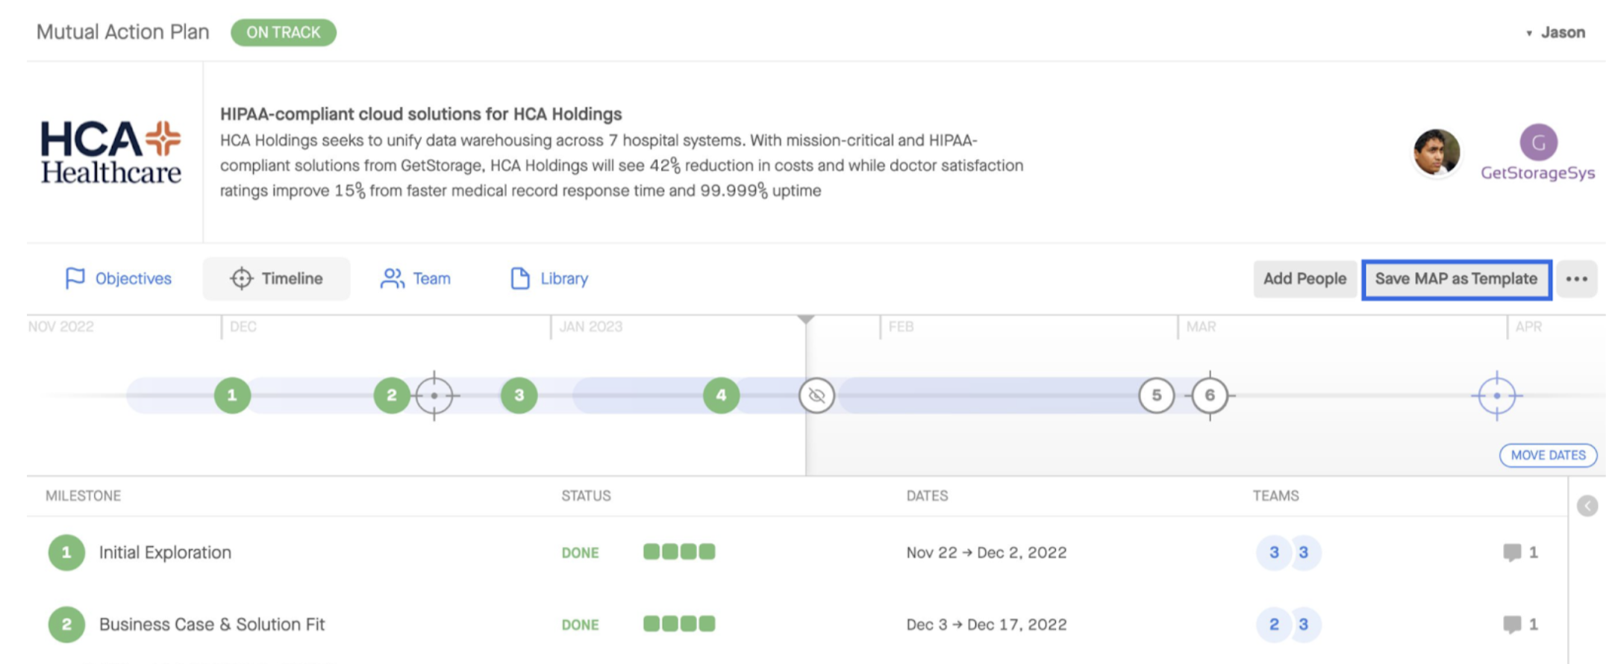Image resolution: width=1612 pixels, height=664 pixels.
Task: Select milestone 1 marker on timeline
Action: (x=232, y=395)
